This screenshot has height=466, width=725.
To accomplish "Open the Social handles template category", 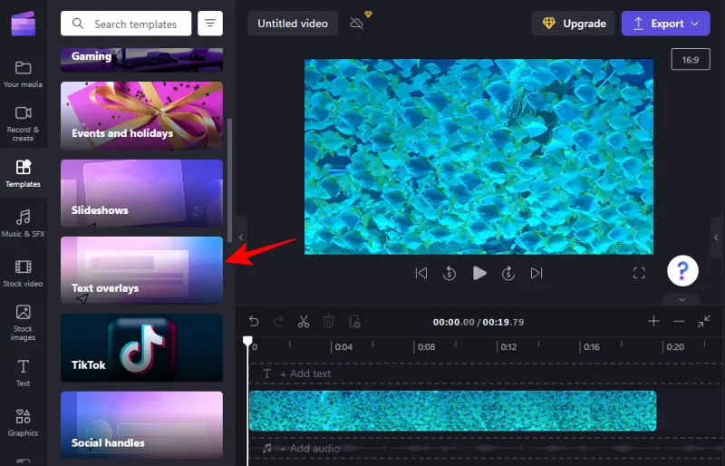I will pos(141,425).
